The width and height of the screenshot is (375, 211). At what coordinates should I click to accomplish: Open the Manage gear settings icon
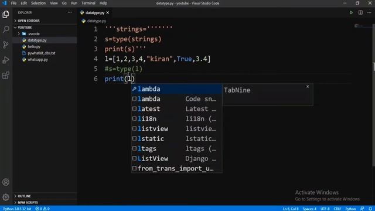coord(6,197)
